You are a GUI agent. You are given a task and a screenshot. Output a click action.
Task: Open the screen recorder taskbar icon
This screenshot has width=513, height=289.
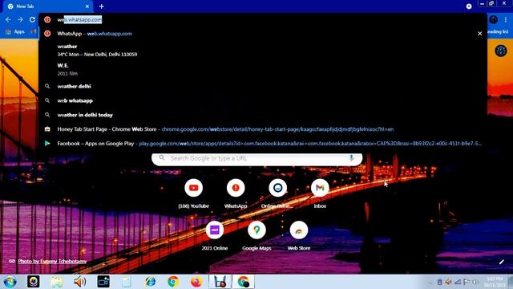(x=103, y=282)
